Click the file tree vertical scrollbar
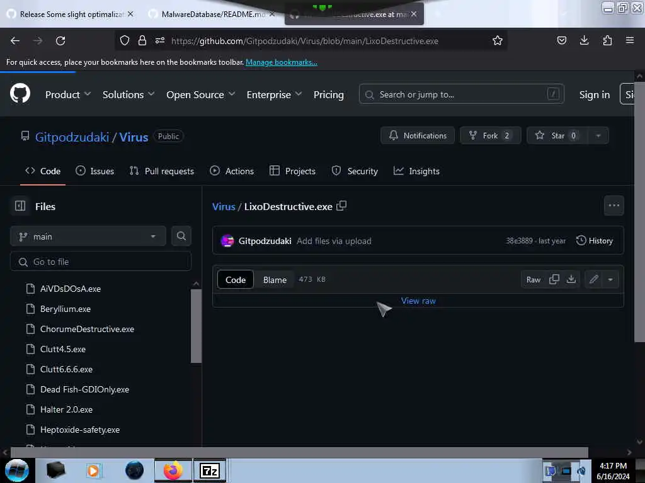This screenshot has width=645, height=483. 197,326
